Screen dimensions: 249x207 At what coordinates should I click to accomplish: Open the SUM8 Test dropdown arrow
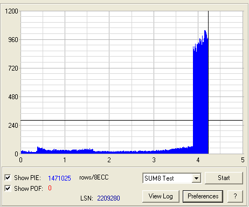[x=196, y=178]
